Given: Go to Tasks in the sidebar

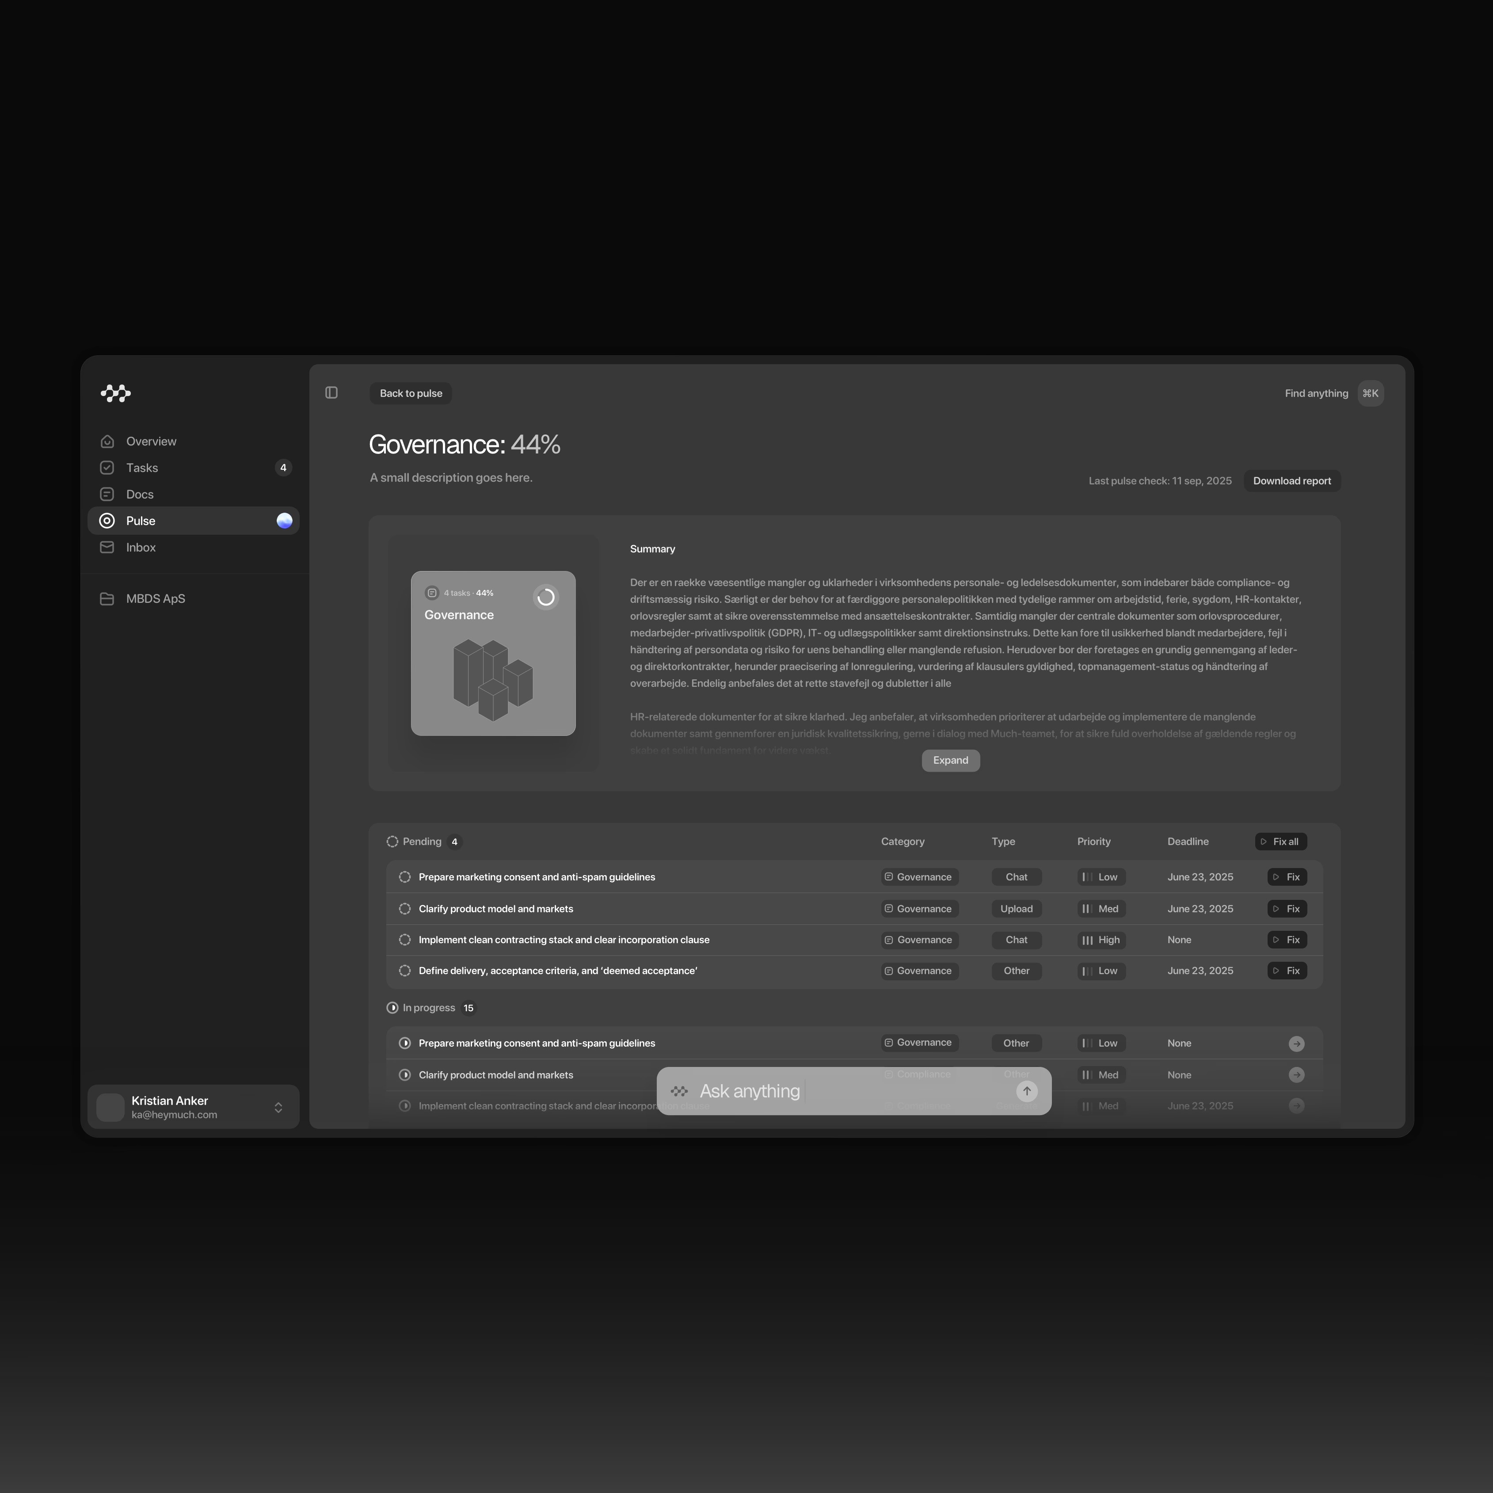Looking at the screenshot, I should (x=193, y=468).
